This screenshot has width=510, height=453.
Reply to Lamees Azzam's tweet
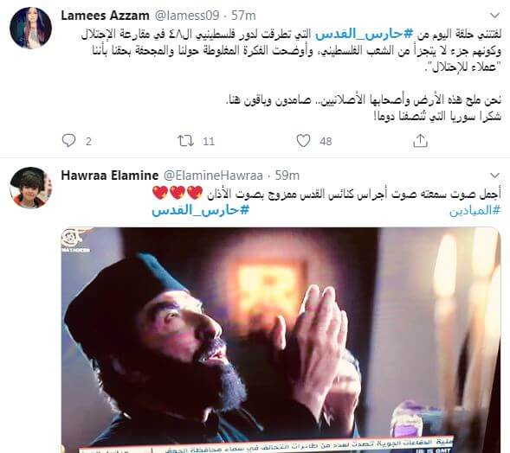click(x=68, y=141)
